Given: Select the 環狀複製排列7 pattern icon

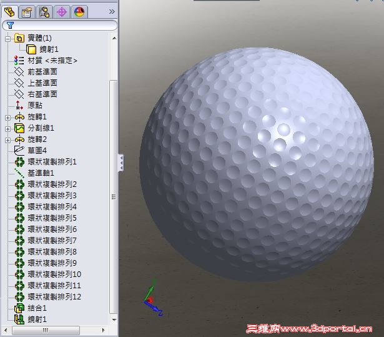Looking at the screenshot, I should 19,241.
